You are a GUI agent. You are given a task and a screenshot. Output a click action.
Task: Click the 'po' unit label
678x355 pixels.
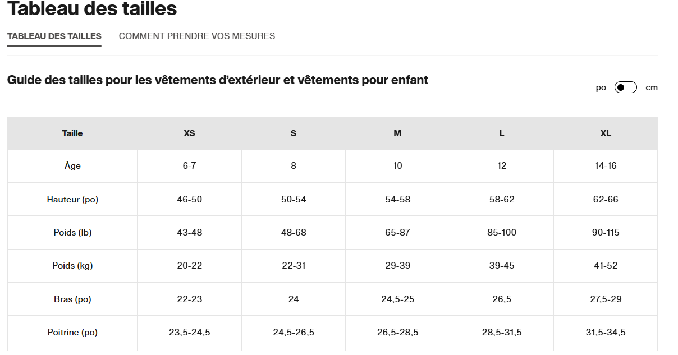601,87
